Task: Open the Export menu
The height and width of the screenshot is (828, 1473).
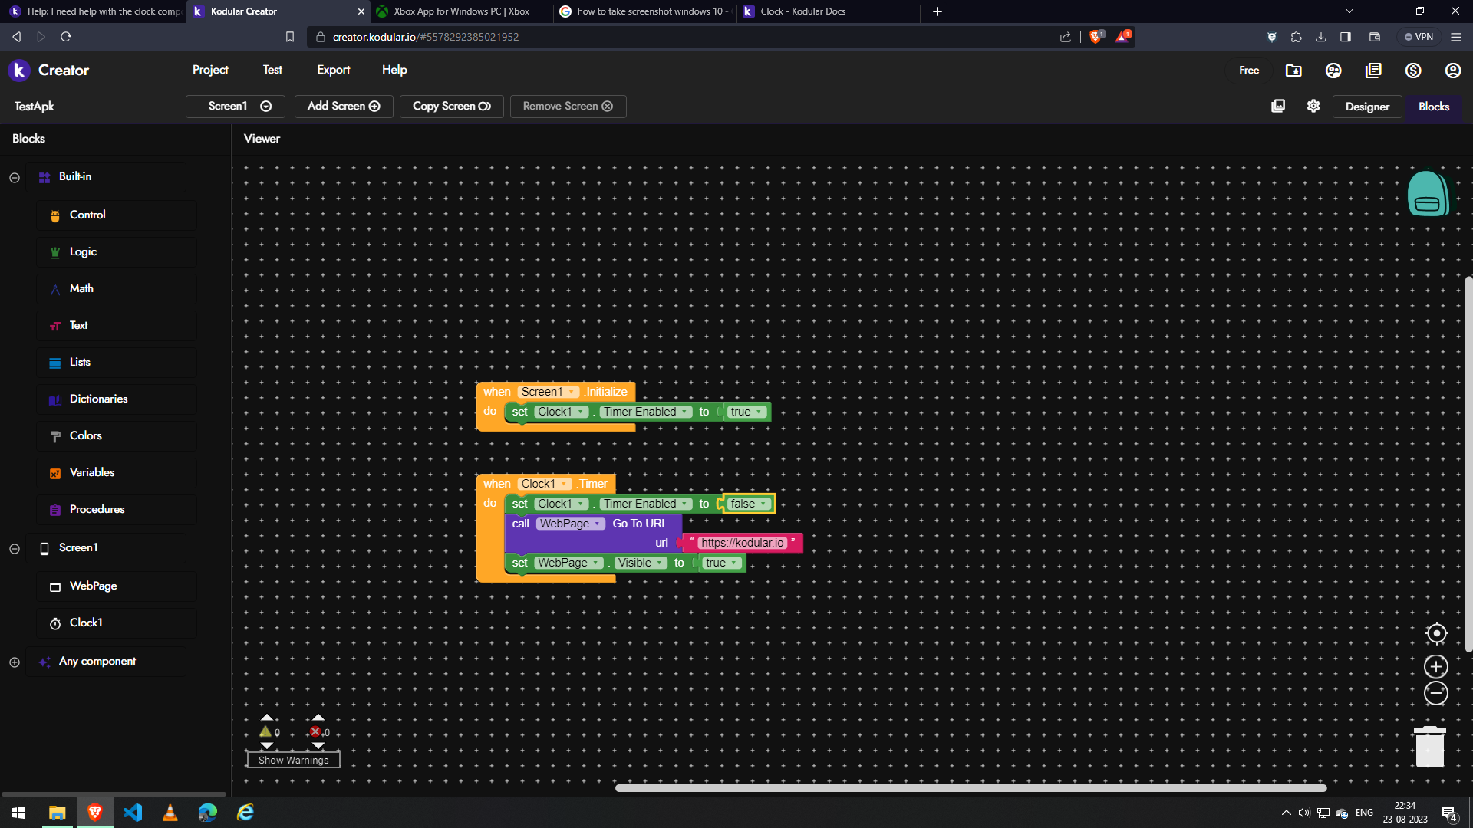Action: point(333,70)
